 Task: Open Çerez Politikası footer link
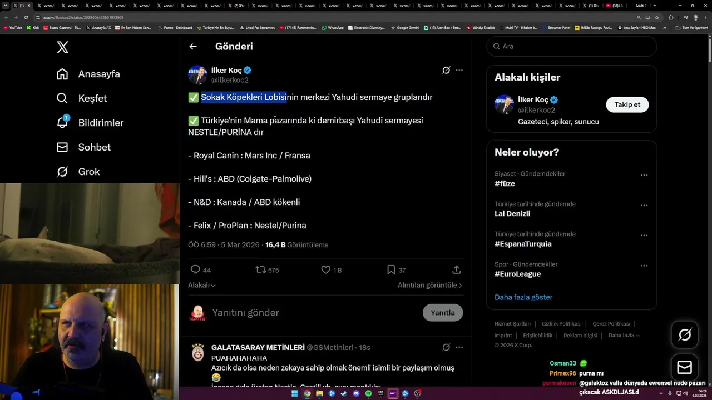coord(611,324)
